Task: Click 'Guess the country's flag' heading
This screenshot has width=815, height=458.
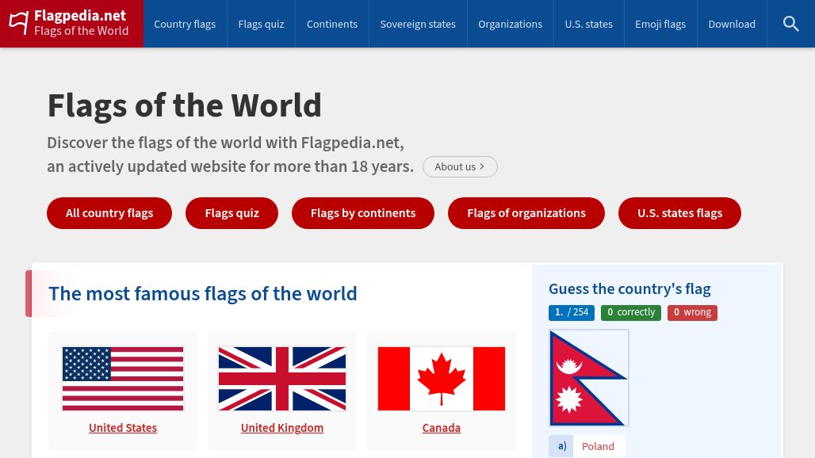Action: [629, 288]
